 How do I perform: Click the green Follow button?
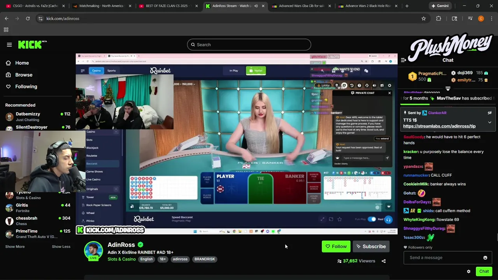point(336,247)
